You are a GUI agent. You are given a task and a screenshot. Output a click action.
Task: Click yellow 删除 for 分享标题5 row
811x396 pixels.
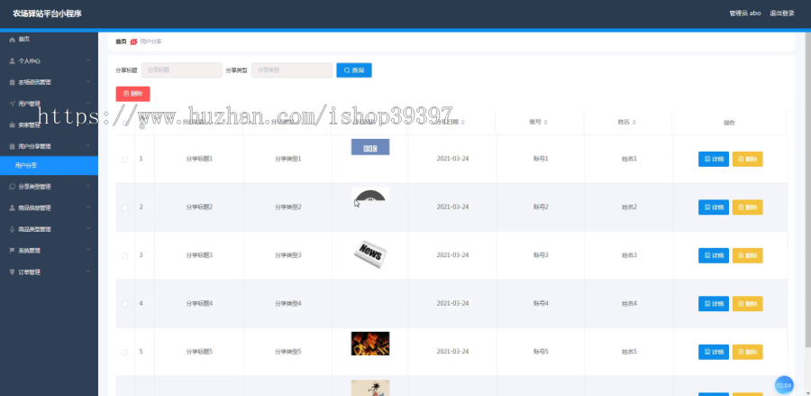pyautogui.click(x=747, y=352)
